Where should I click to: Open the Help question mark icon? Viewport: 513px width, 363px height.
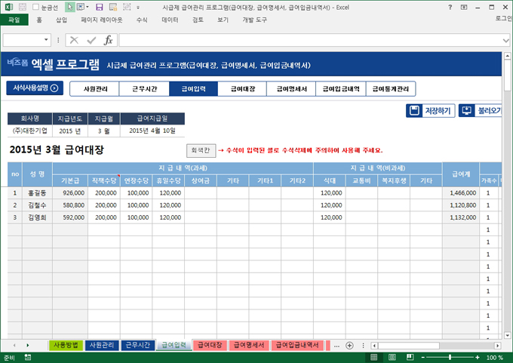pyautogui.click(x=450, y=7)
